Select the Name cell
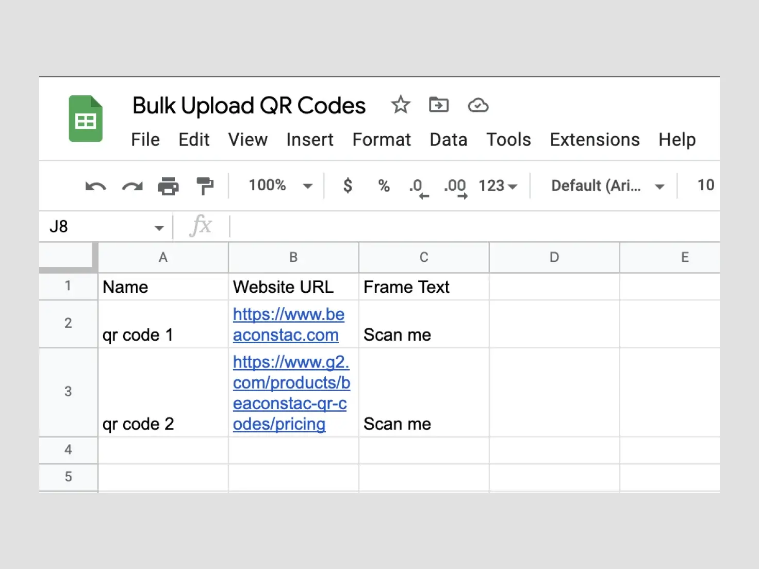Screen dimensions: 759x569 click(x=163, y=287)
